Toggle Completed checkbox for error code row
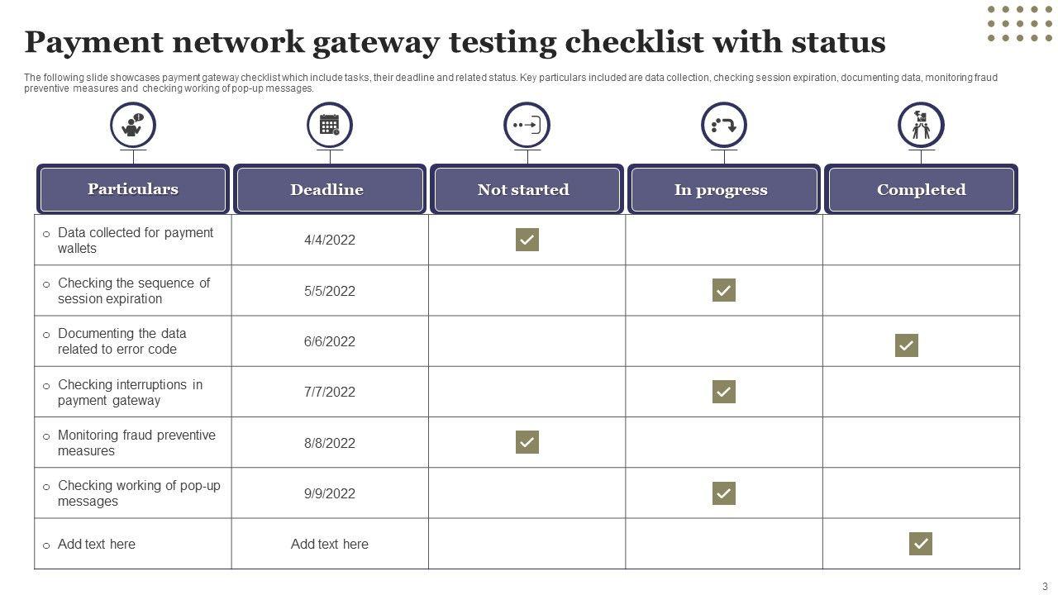Screen dimensions: 1058x595 tap(907, 345)
